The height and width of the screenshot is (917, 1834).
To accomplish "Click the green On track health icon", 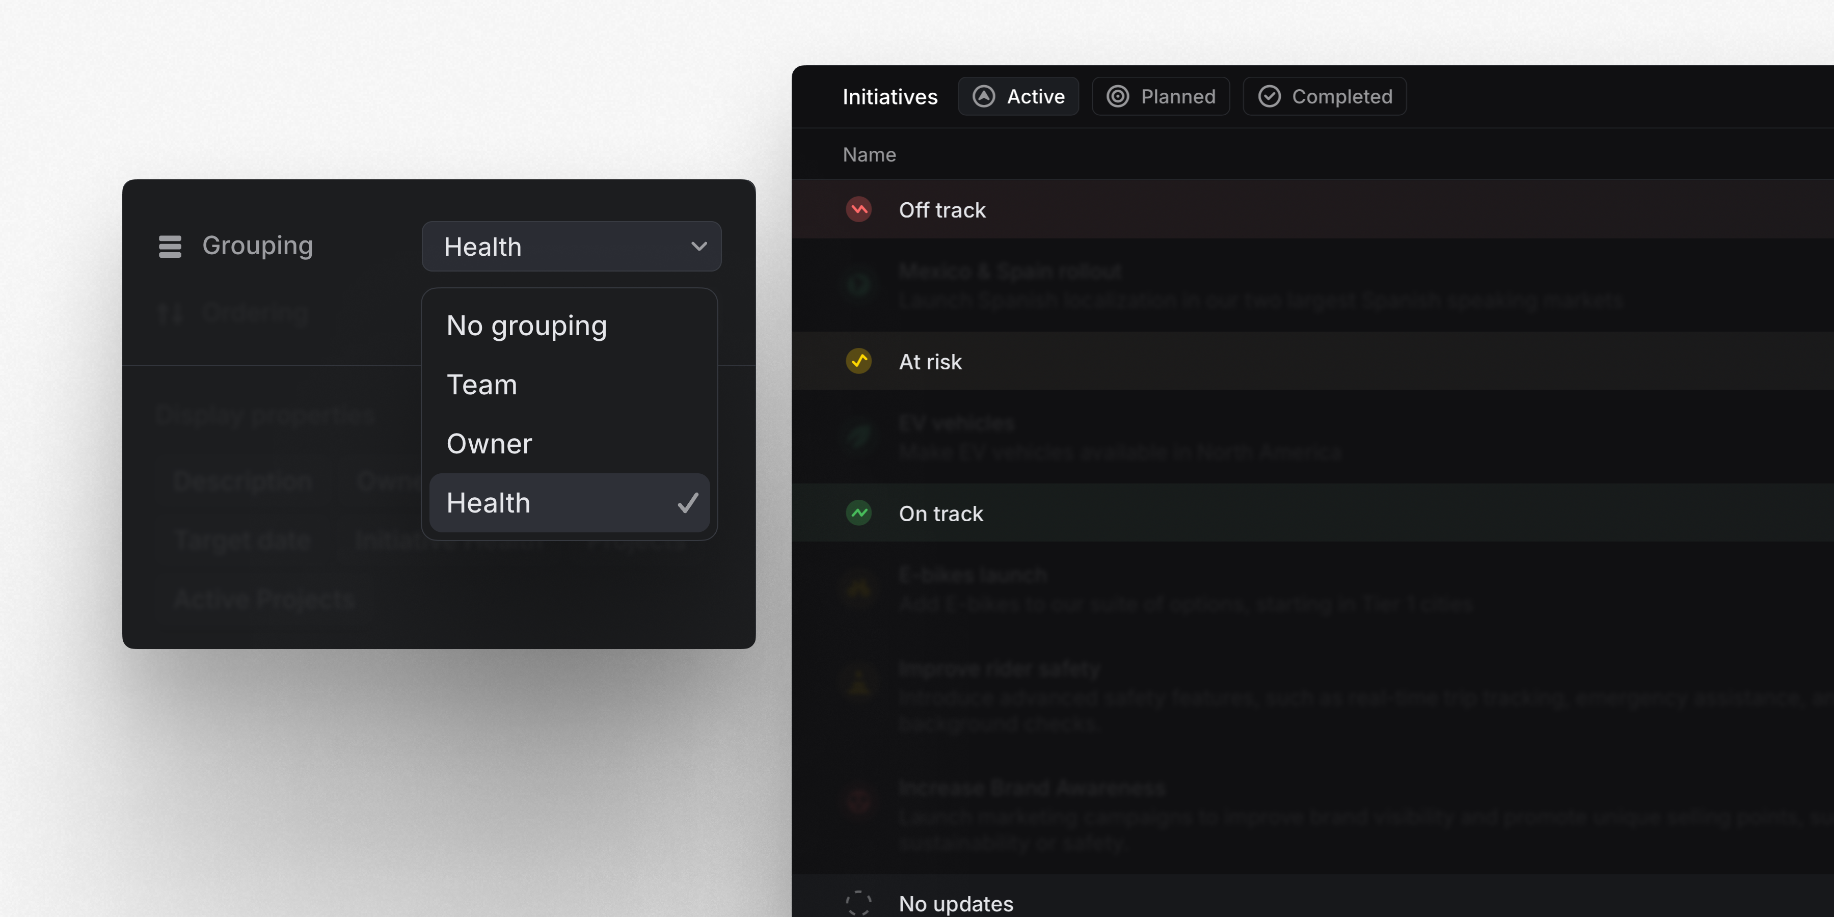I will pos(858,513).
